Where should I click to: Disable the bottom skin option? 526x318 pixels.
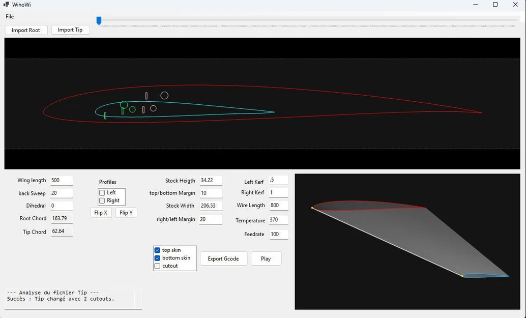click(157, 258)
